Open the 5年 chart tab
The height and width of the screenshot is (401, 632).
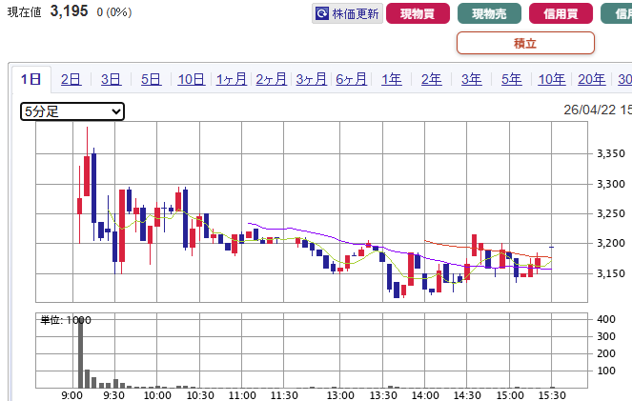(511, 79)
